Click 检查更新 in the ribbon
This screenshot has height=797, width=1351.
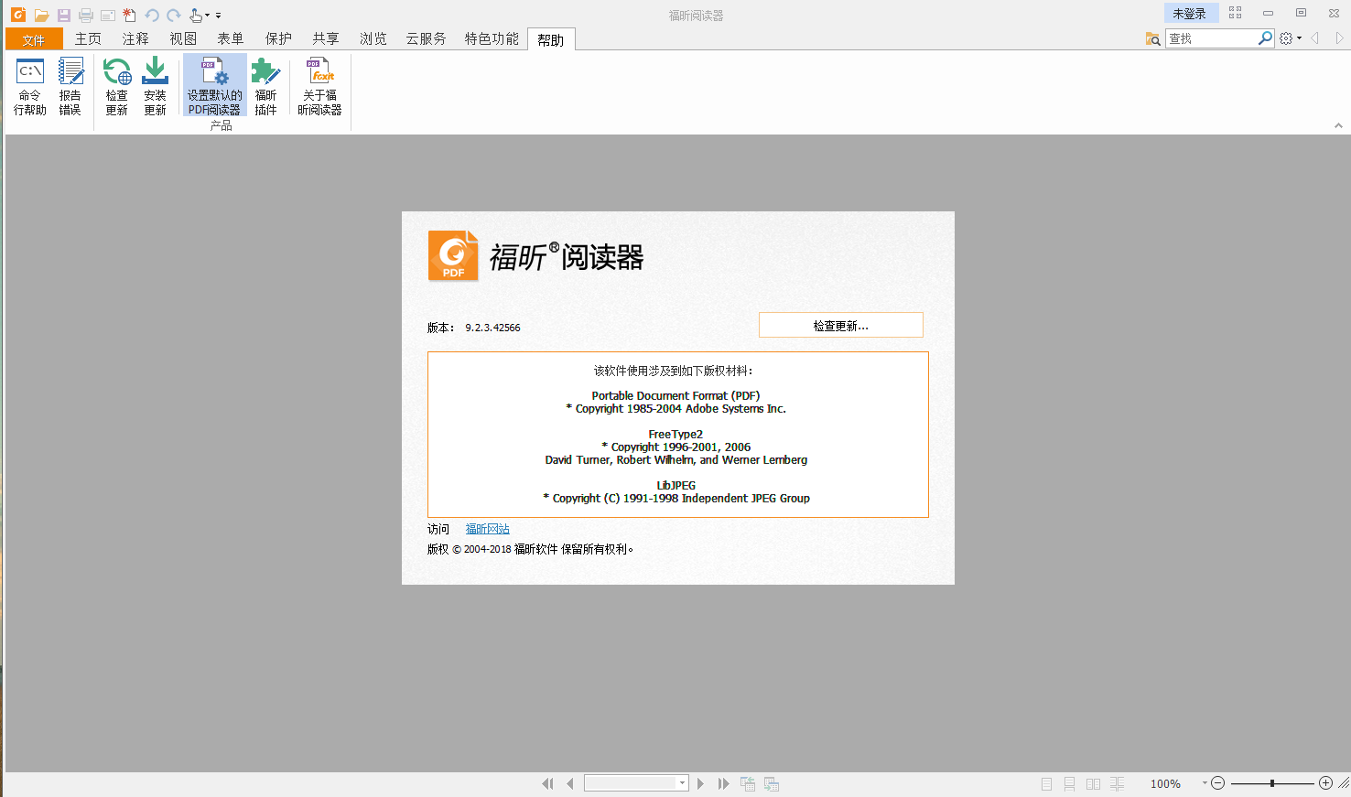[117, 86]
